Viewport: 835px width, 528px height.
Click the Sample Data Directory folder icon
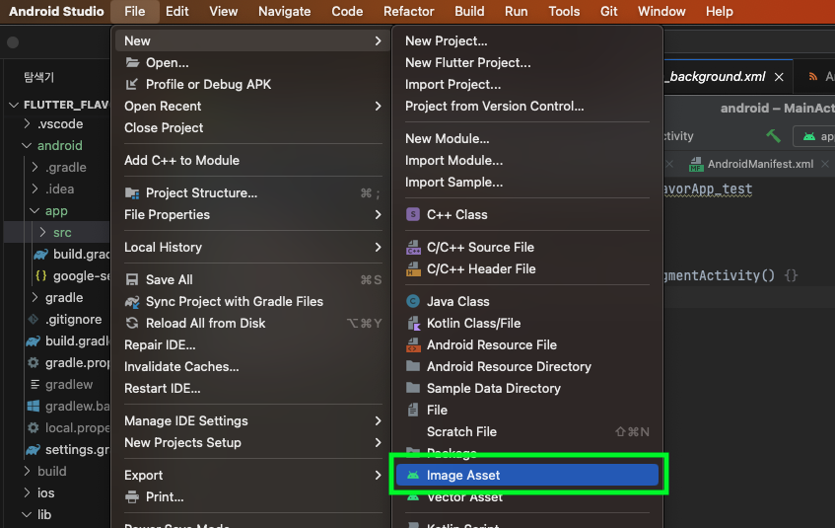pyautogui.click(x=413, y=388)
